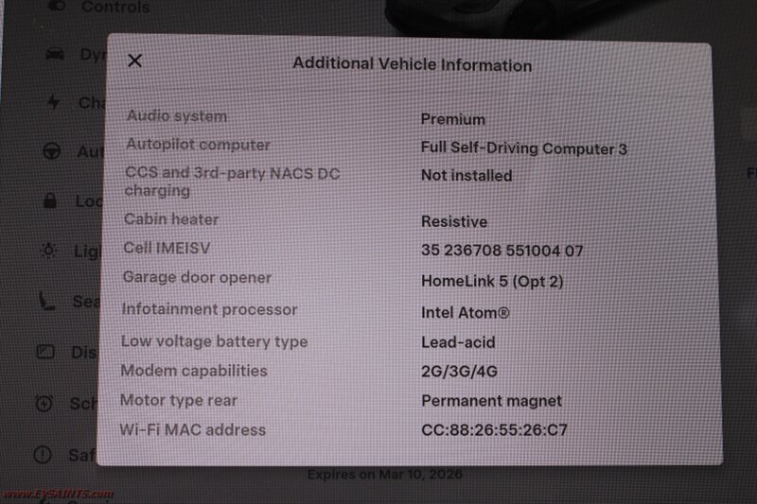757x504 pixels.
Task: Select the Autopilot computer row label
Action: click(198, 145)
